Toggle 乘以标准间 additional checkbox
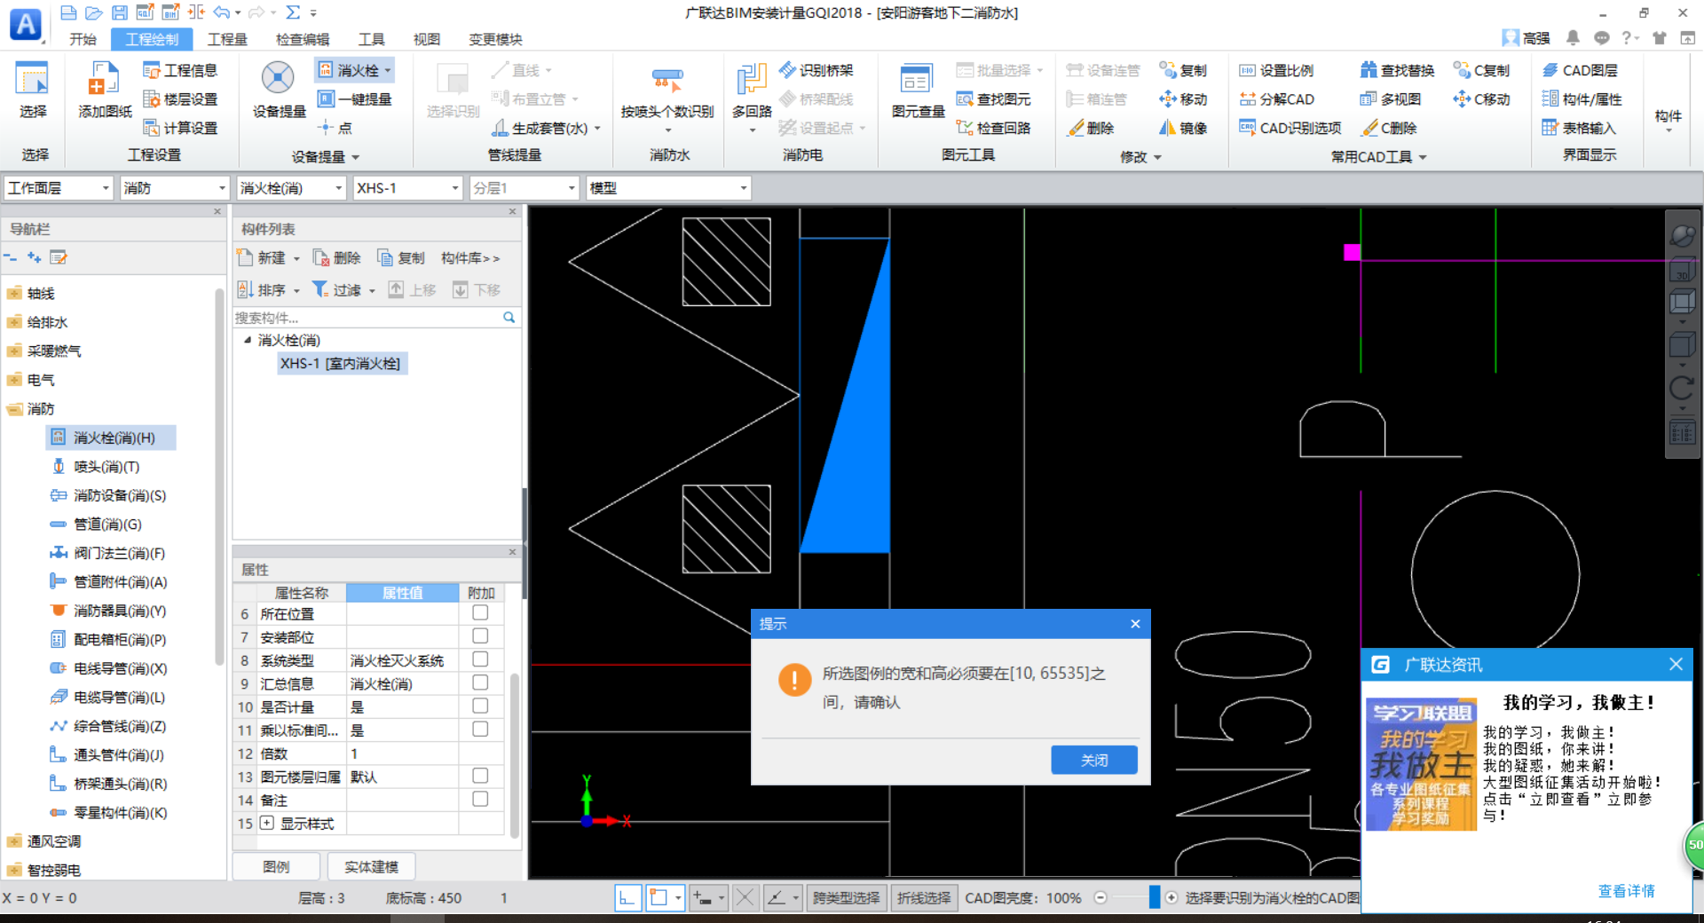Image resolution: width=1704 pixels, height=923 pixels. pos(480,729)
